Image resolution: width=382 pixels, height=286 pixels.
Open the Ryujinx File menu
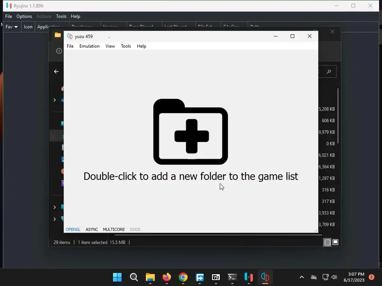pyautogui.click(x=9, y=16)
